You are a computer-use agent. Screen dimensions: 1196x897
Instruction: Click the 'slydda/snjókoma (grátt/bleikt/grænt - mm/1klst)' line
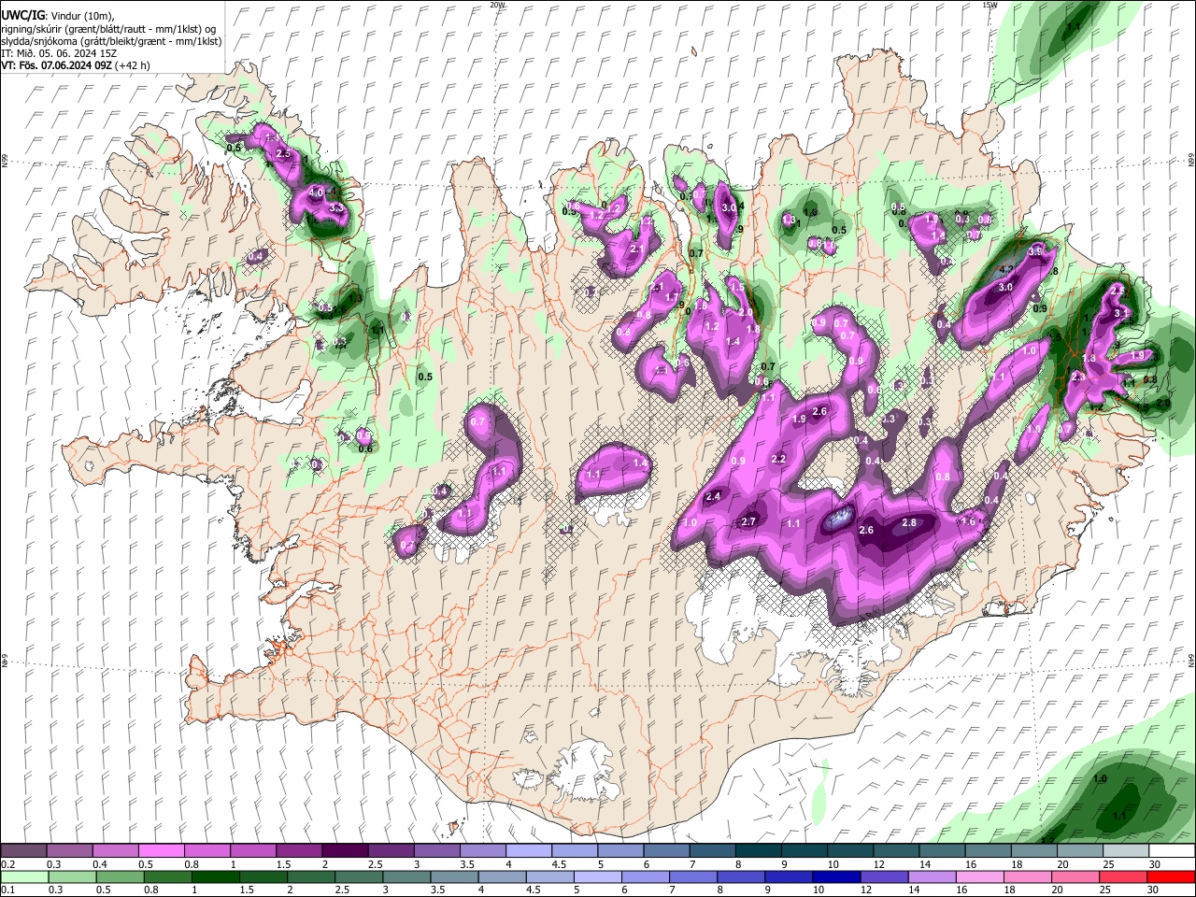(111, 41)
